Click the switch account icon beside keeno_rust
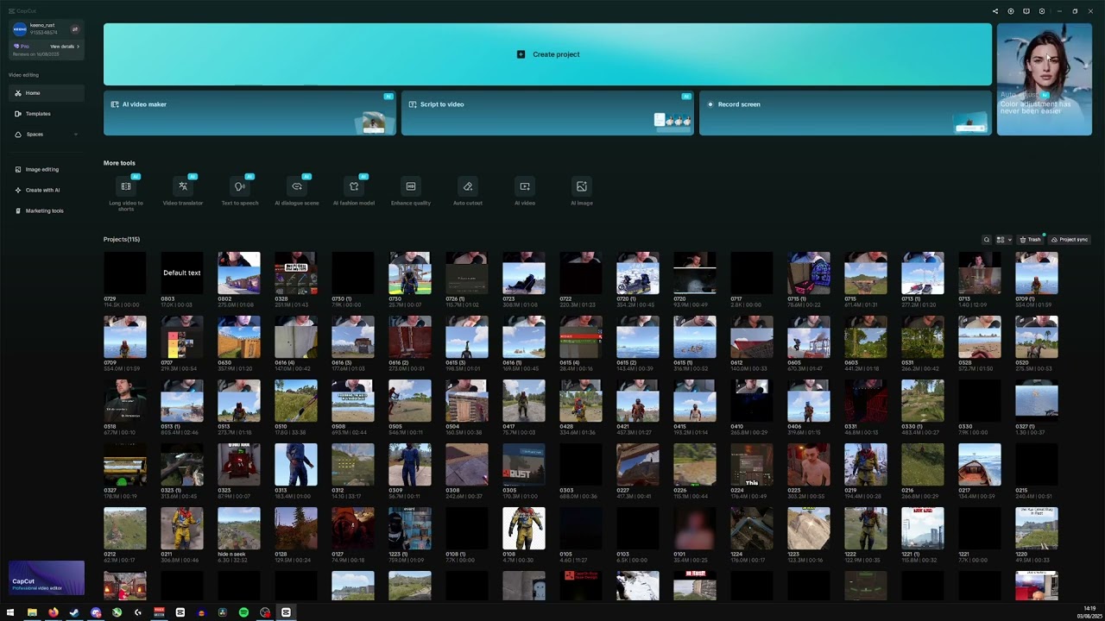 [75, 29]
